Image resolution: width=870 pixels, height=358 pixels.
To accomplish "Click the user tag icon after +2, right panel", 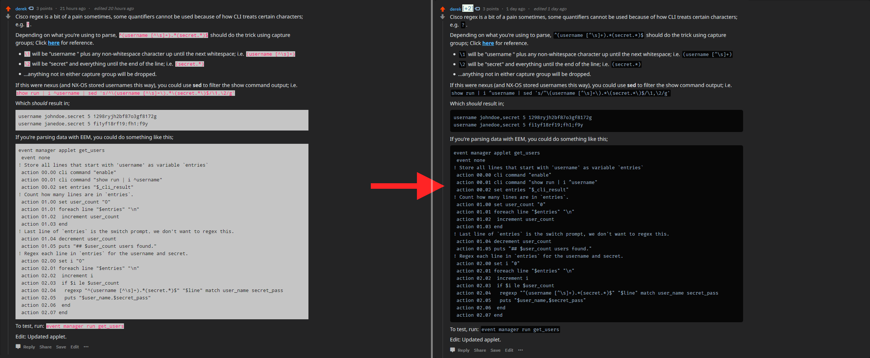I will tap(477, 8).
